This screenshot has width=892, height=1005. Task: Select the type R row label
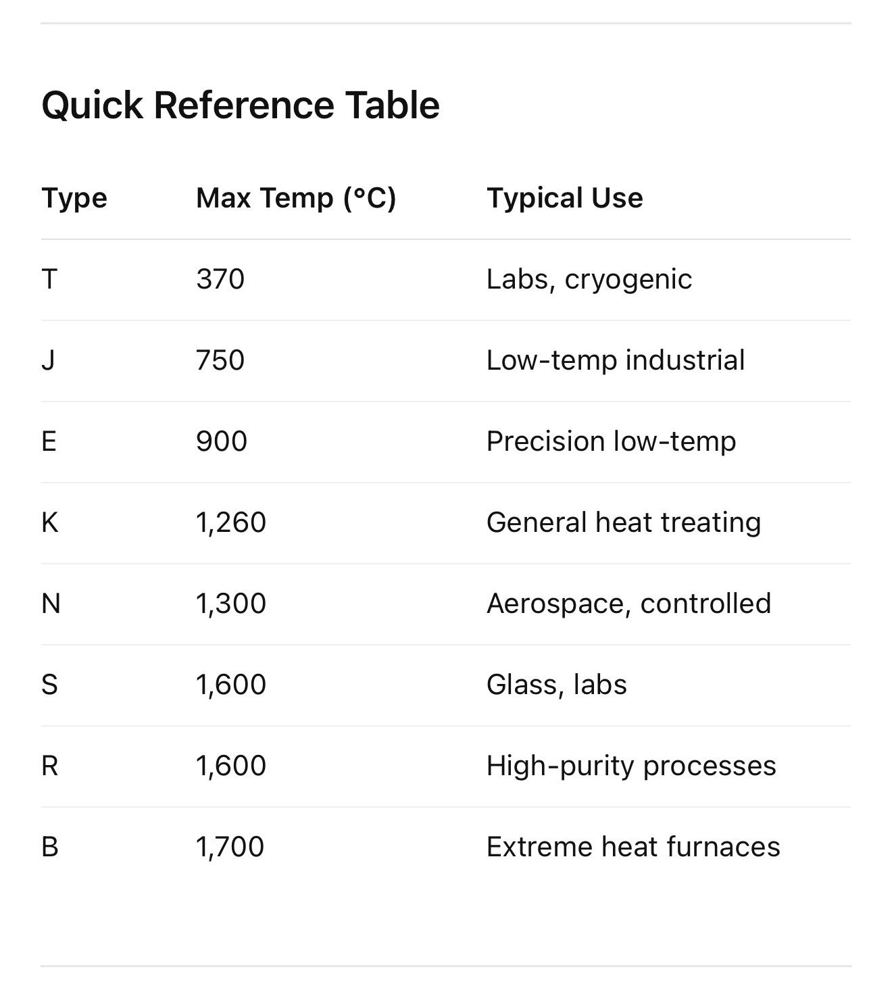click(49, 766)
